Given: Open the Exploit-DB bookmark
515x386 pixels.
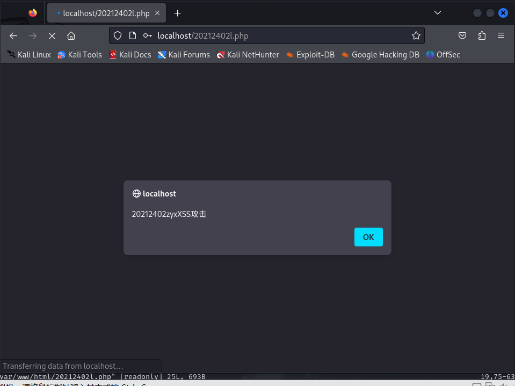Looking at the screenshot, I should [310, 55].
